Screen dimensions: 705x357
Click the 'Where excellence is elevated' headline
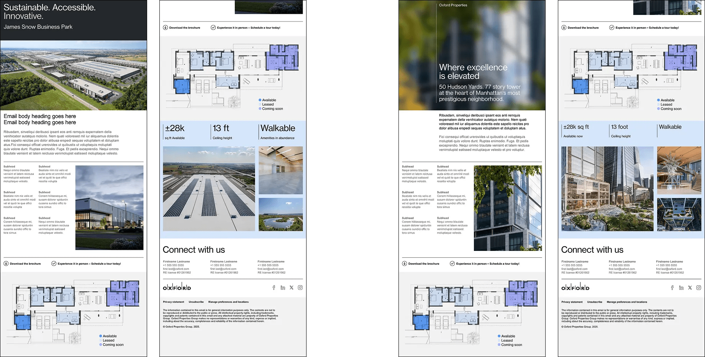coord(473,72)
